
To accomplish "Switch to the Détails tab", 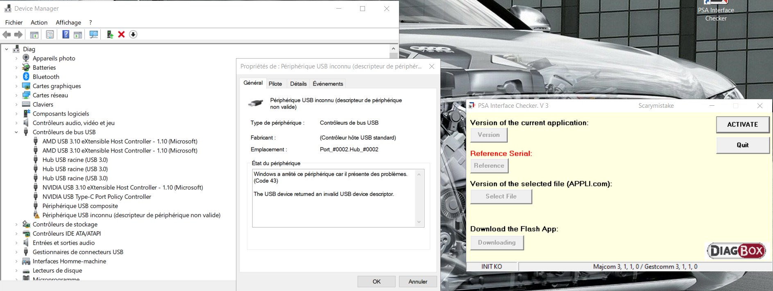I will tap(298, 84).
